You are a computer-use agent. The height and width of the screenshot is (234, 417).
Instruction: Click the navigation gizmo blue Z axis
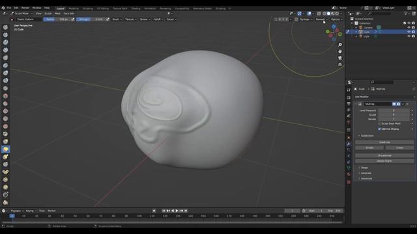tap(334, 27)
